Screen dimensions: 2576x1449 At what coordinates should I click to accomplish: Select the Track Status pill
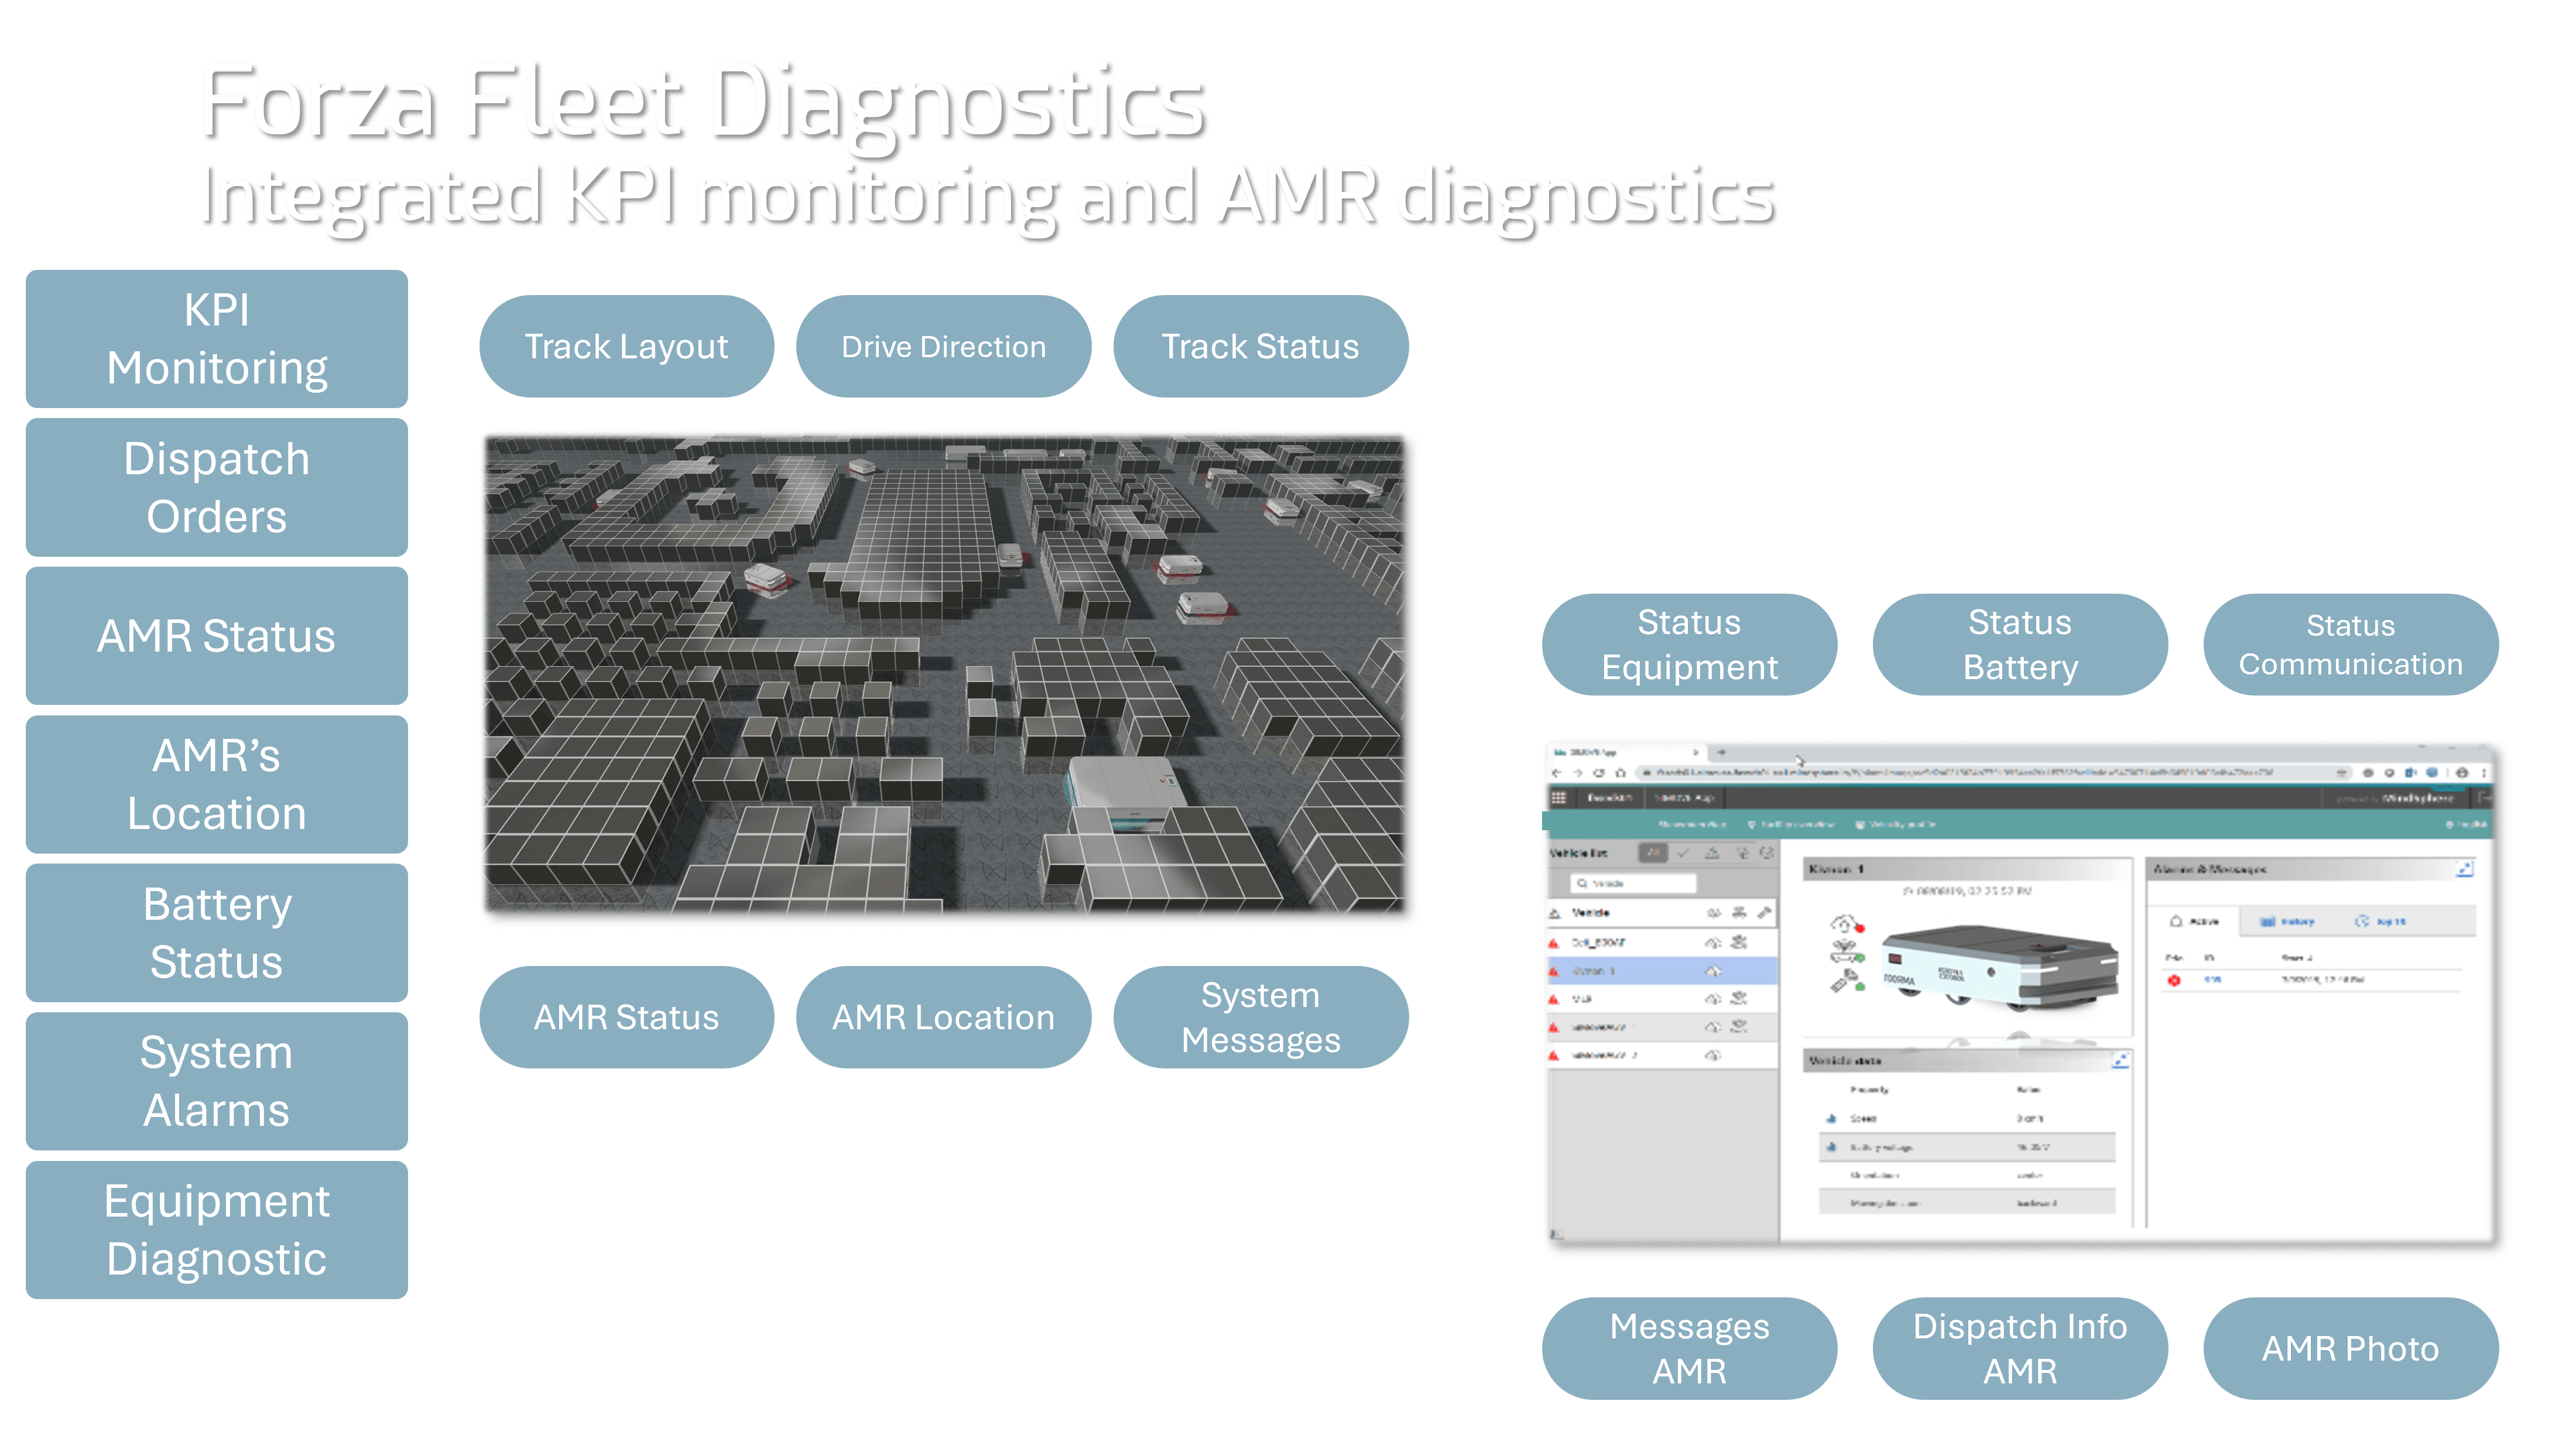click(1261, 347)
